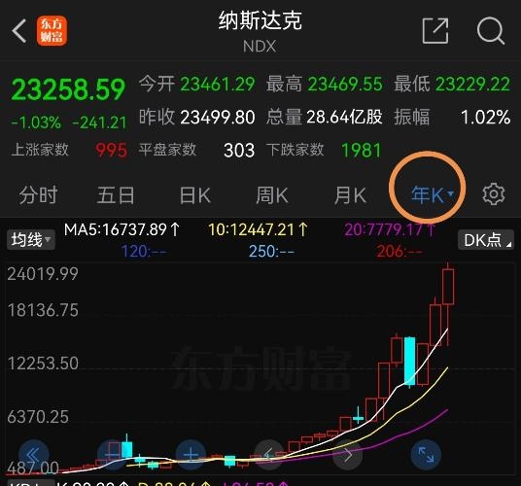Viewport: 521px width, 486px height.
Task: Expand chart to fullscreen icon
Action: click(426, 455)
